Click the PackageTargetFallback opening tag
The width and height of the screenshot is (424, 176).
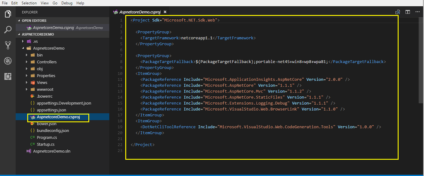(168, 62)
